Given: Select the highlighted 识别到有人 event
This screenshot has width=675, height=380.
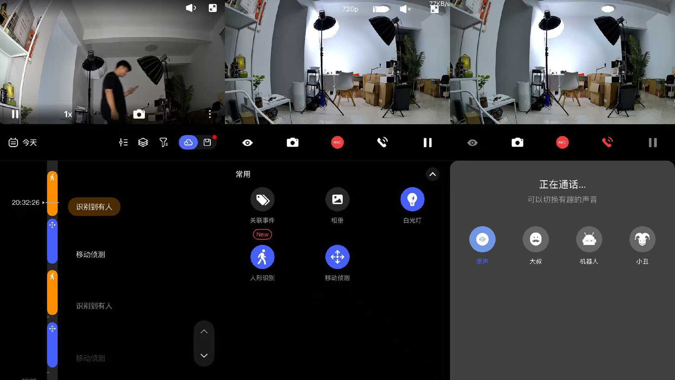Looking at the screenshot, I should pos(94,207).
